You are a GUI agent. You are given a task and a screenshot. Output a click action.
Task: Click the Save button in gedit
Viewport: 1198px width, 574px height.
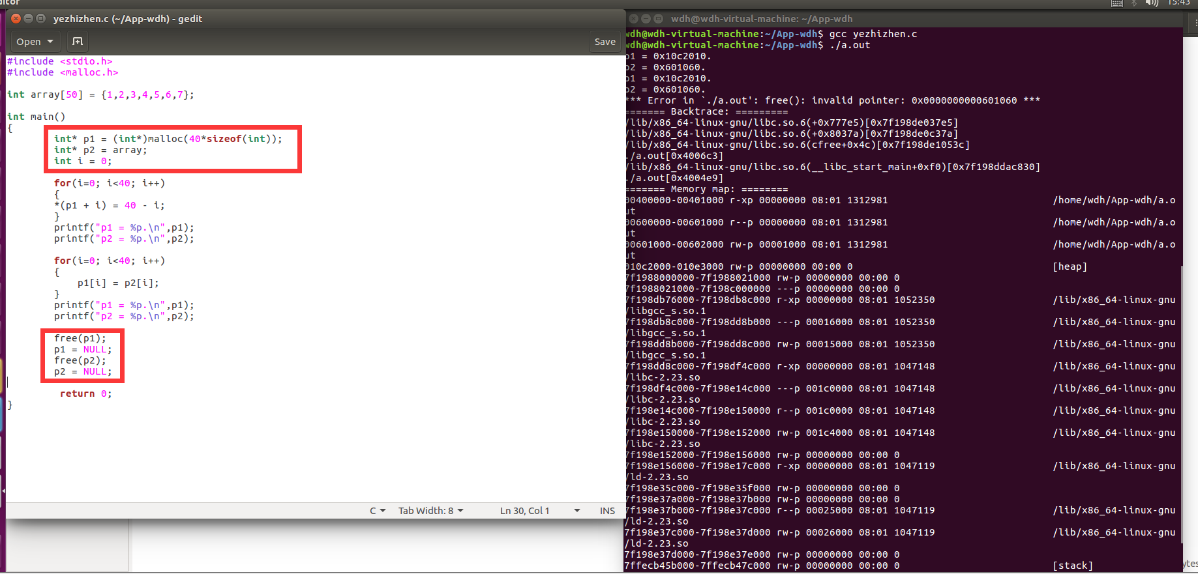[x=605, y=42]
